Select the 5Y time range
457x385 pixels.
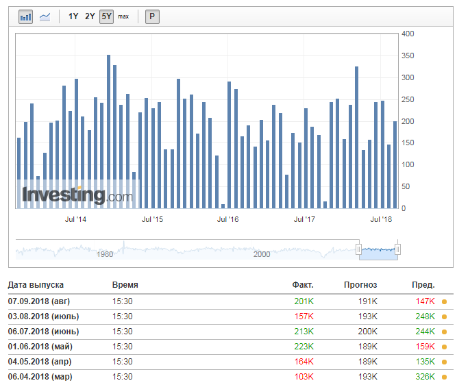tap(106, 16)
